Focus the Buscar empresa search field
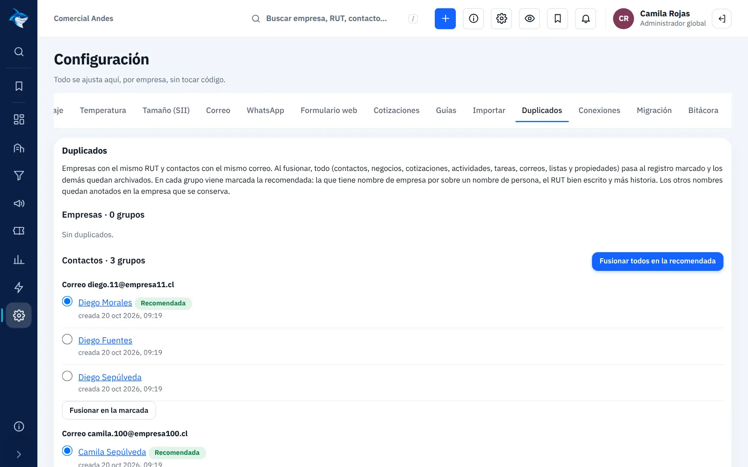The image size is (748, 467). 335,19
